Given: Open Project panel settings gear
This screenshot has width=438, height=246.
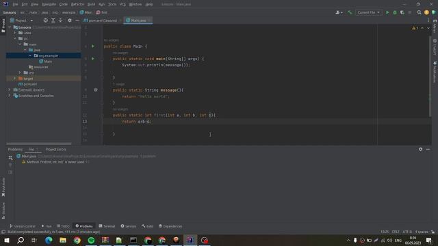Looking at the screenshot, I should (x=70, y=20).
